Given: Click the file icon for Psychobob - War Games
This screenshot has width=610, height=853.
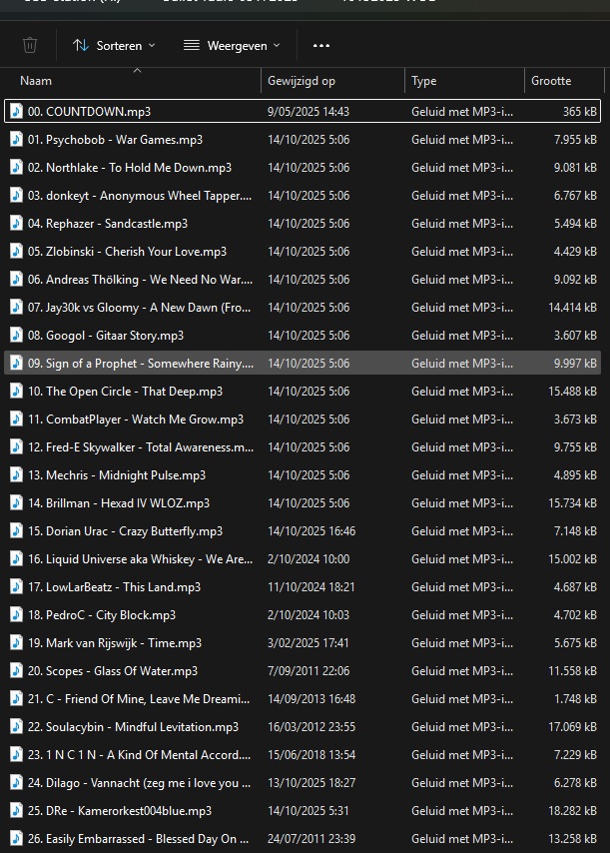Looking at the screenshot, I should 16,140.
